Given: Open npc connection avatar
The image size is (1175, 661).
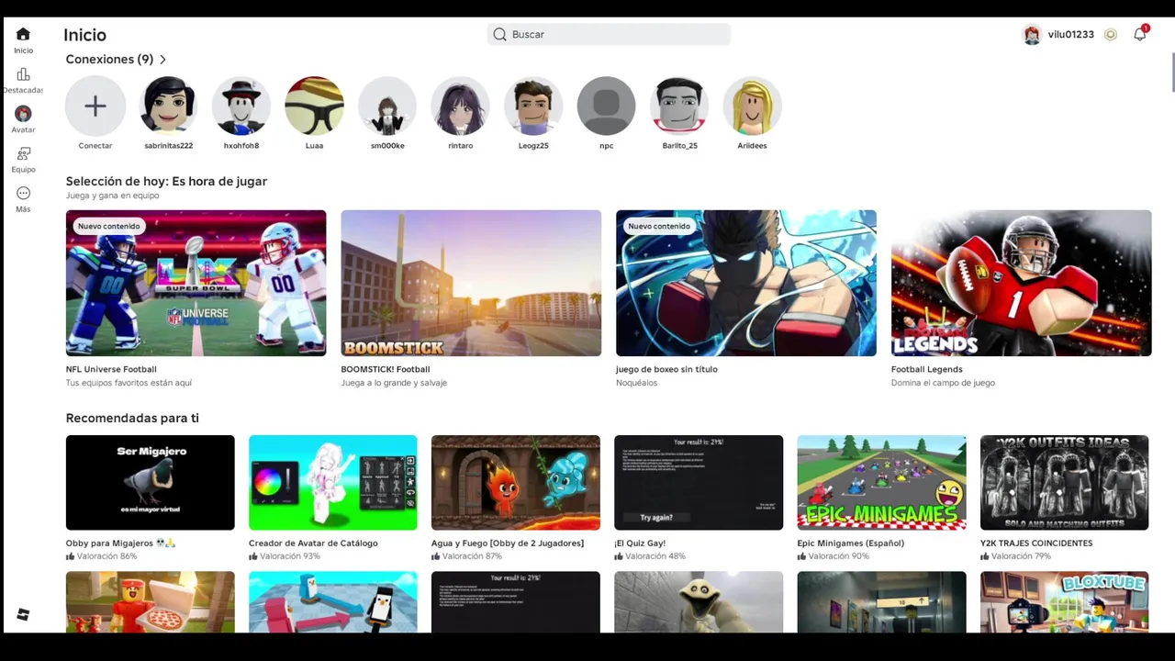Looking at the screenshot, I should (606, 106).
